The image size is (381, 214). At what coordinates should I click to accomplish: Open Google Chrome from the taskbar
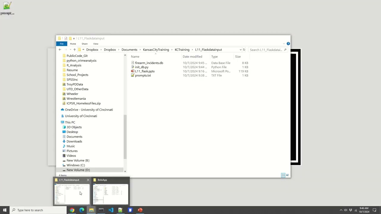pos(72,210)
